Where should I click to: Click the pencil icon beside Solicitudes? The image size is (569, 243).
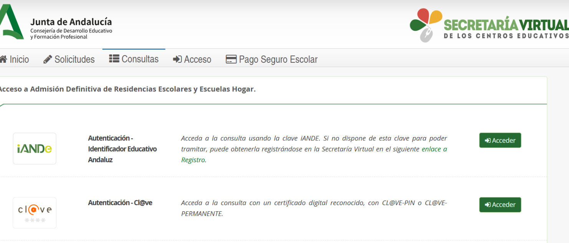(48, 59)
